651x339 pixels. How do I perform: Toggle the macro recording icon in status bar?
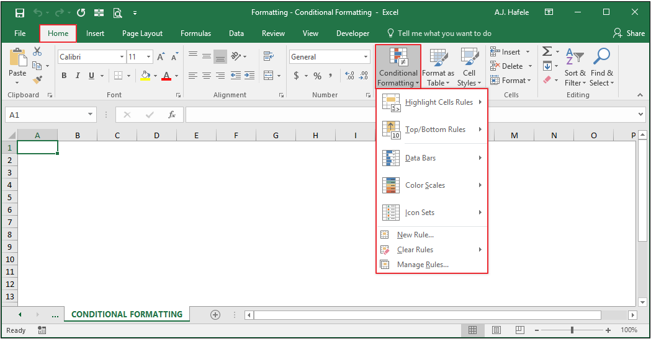point(42,330)
